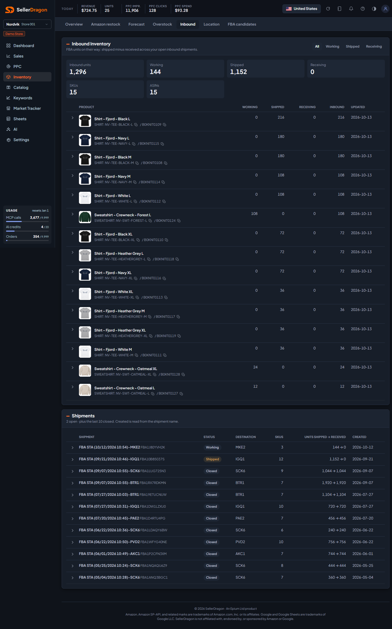Expand Sweatshirt – Crewneck – Oatmeal L row
Image resolution: width=392 pixels, height=629 pixels.
coord(73,387)
